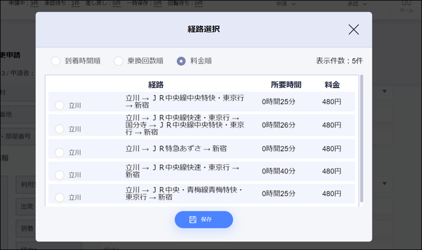Click the 経路 column header
Image resolution: width=422 pixels, height=250 pixels.
(x=156, y=85)
